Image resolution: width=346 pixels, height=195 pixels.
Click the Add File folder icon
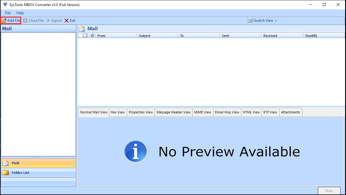pyautogui.click(x=4, y=21)
